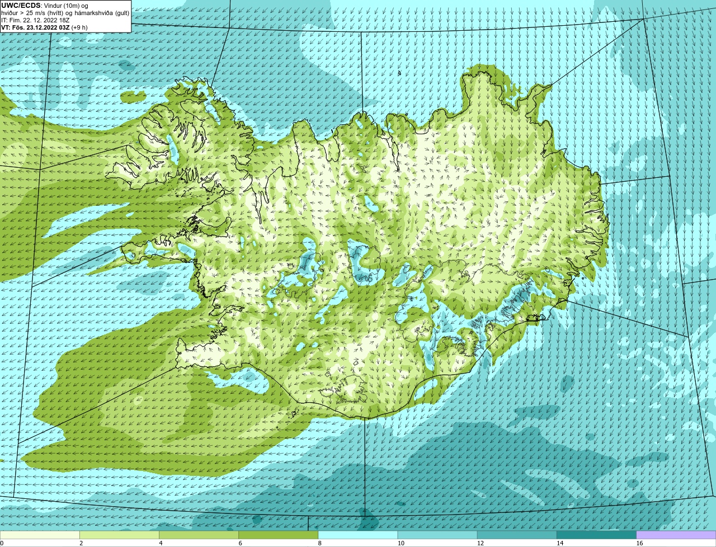Screen dimensions: 716x547
Task: Click the '8' scale label
Action: pos(319,543)
